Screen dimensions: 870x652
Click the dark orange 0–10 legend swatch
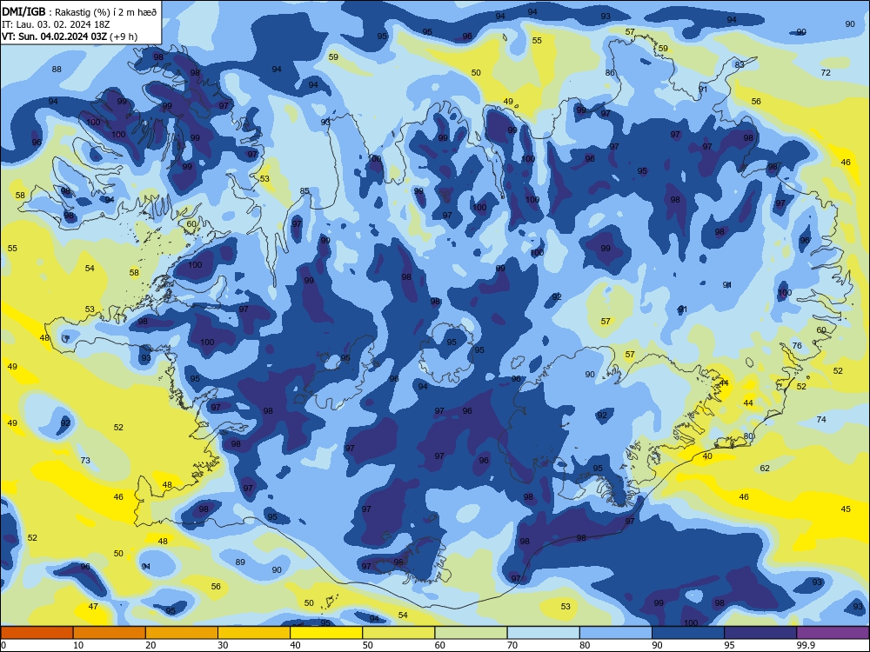click(37, 633)
